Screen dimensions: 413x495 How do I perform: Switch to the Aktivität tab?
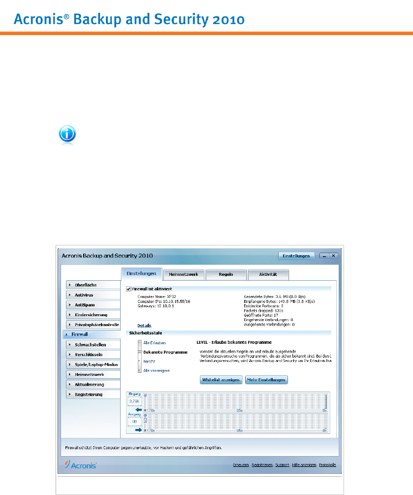click(268, 274)
